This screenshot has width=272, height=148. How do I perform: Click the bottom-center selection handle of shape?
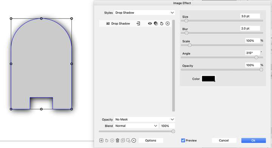click(x=41, y=109)
